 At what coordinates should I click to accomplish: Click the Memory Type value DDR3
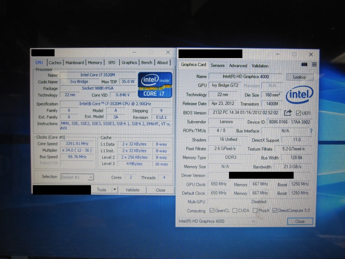(230, 157)
